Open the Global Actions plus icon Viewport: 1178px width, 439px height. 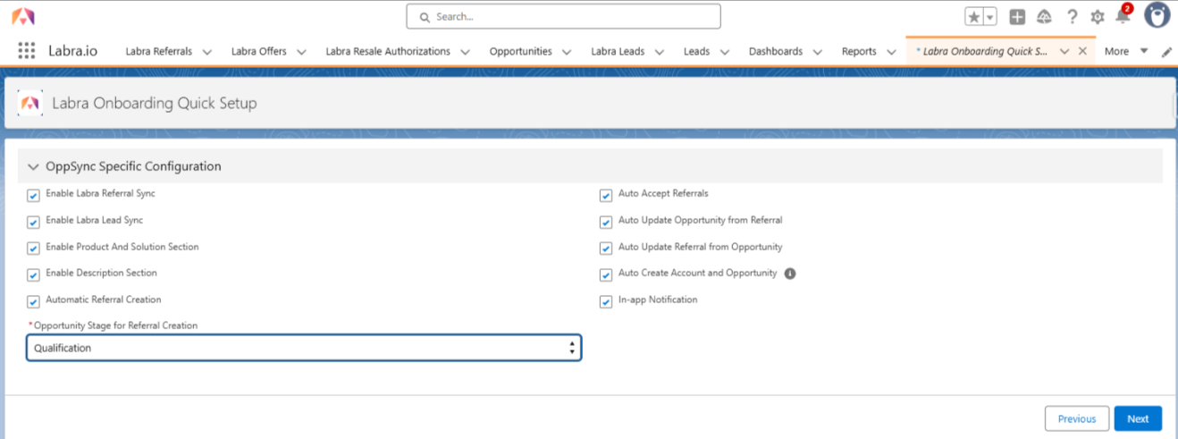pos(1017,17)
